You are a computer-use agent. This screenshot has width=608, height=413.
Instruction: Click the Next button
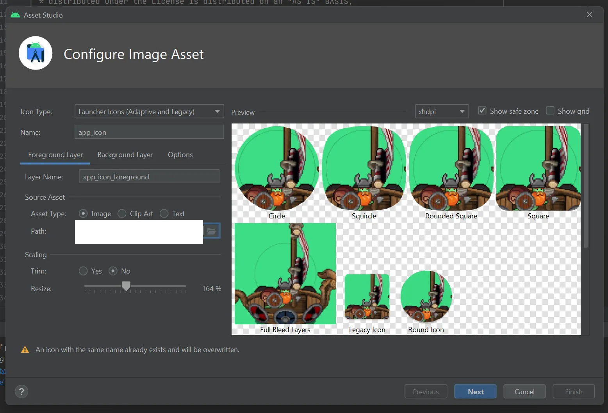coord(475,392)
